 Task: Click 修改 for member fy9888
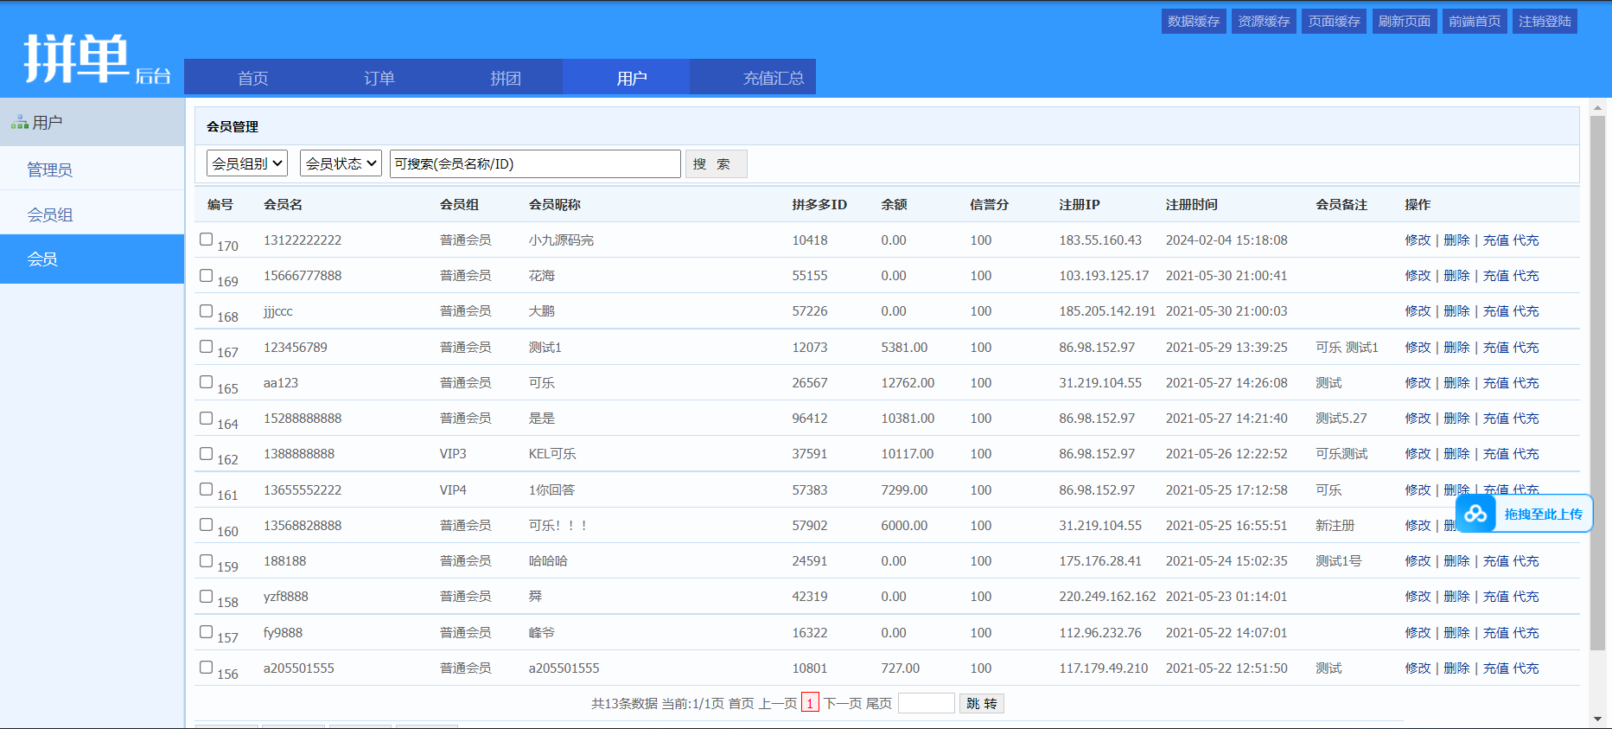click(x=1418, y=633)
